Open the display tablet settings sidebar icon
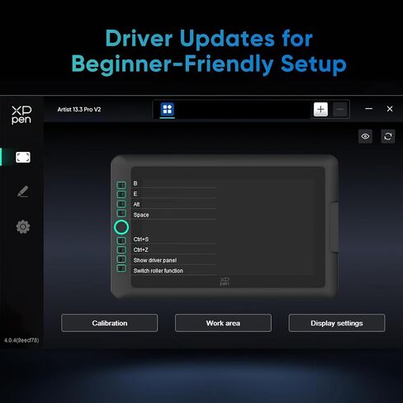403x403 pixels. click(x=23, y=158)
